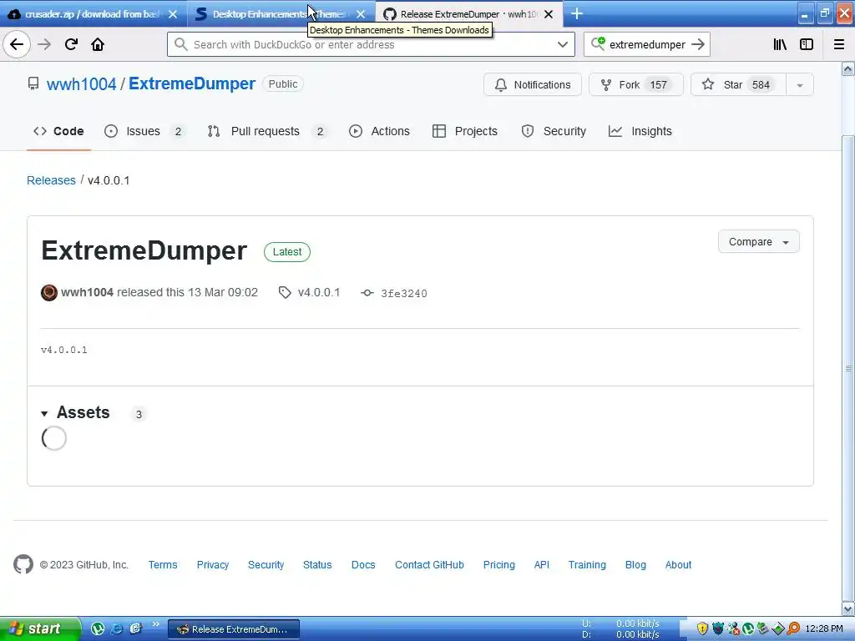Open the address bar history dropdown arrow
855x641 pixels.
[563, 44]
